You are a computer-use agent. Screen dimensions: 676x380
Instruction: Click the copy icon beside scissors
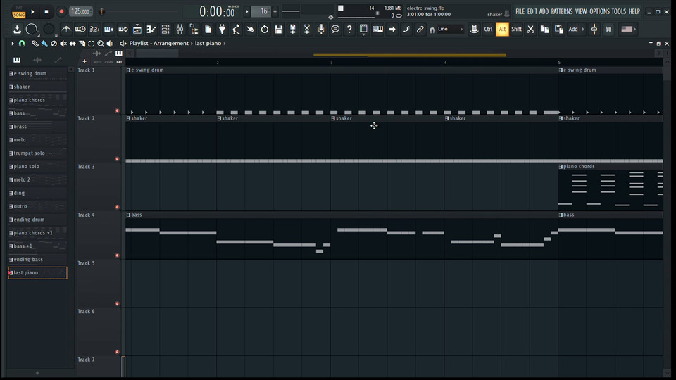tap(544, 30)
